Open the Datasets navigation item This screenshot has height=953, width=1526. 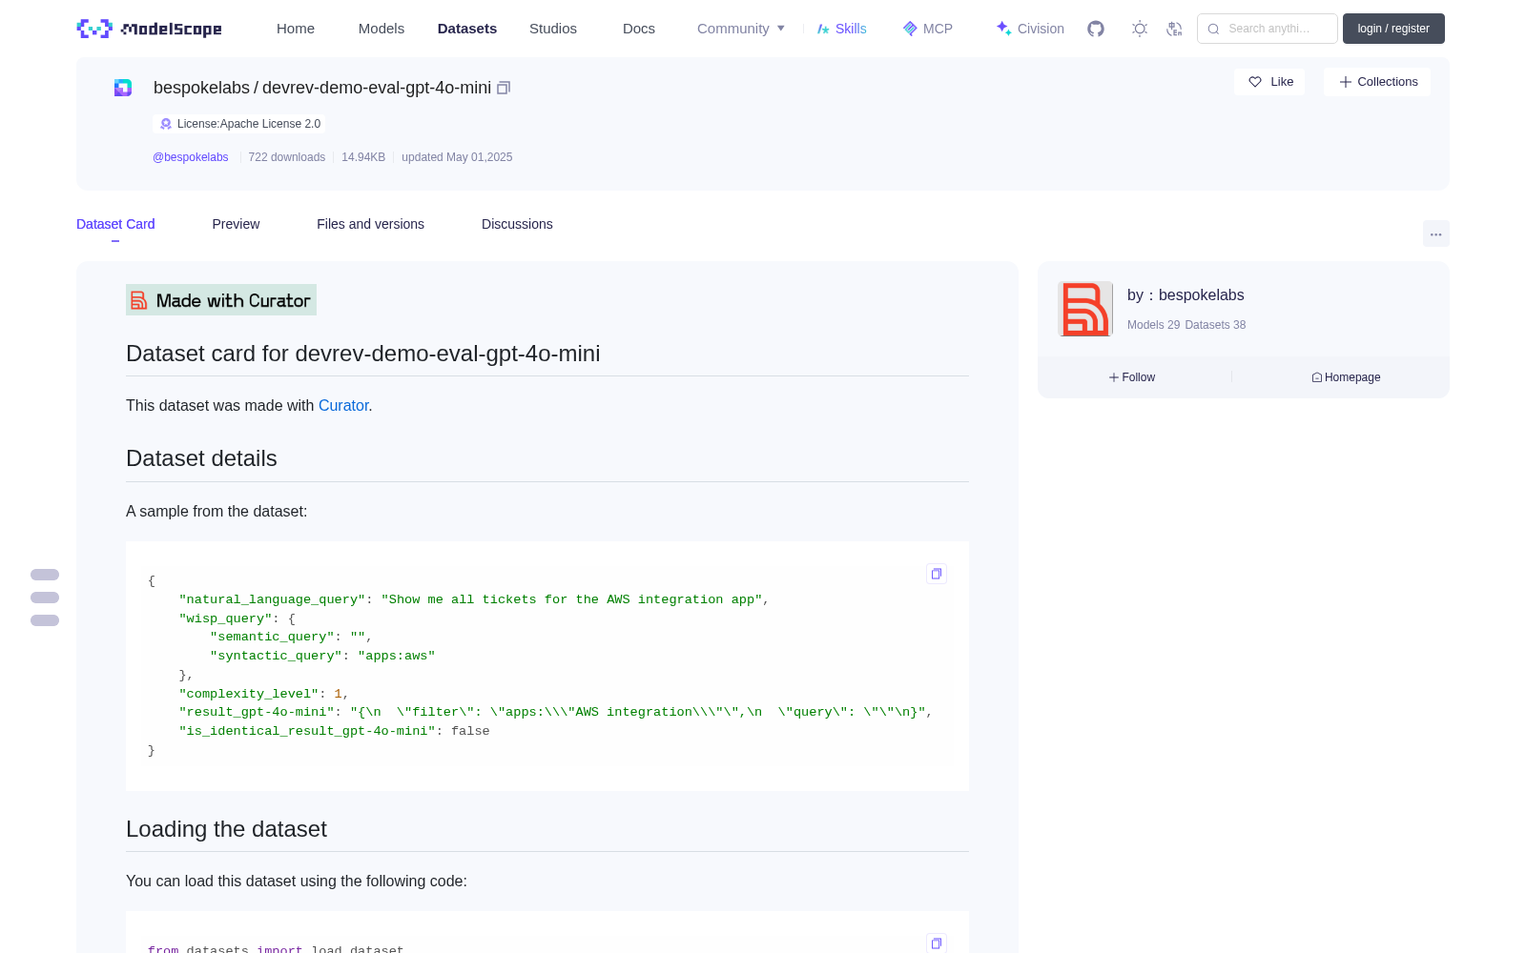[467, 29]
